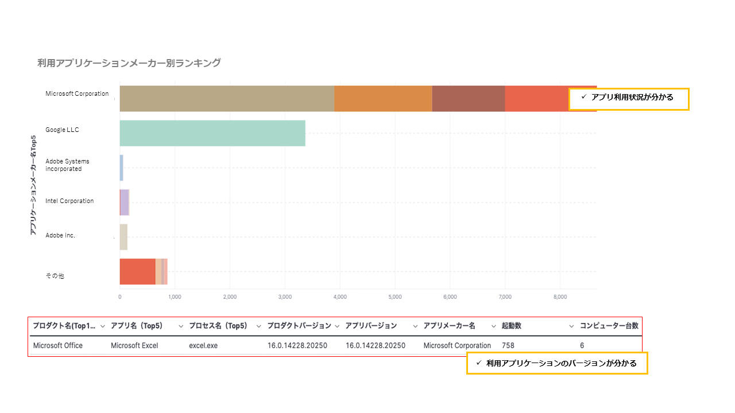The width and height of the screenshot is (735, 413).
Task: Select the app version 16.0.14228.20250 cell
Action: pos(376,345)
